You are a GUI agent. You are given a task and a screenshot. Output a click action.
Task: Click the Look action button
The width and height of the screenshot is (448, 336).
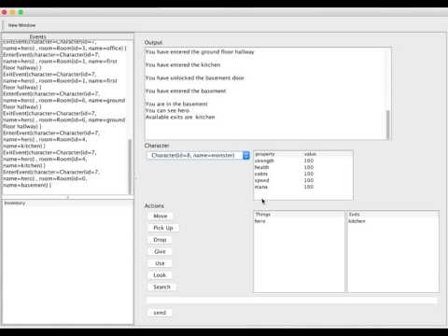[x=160, y=275]
